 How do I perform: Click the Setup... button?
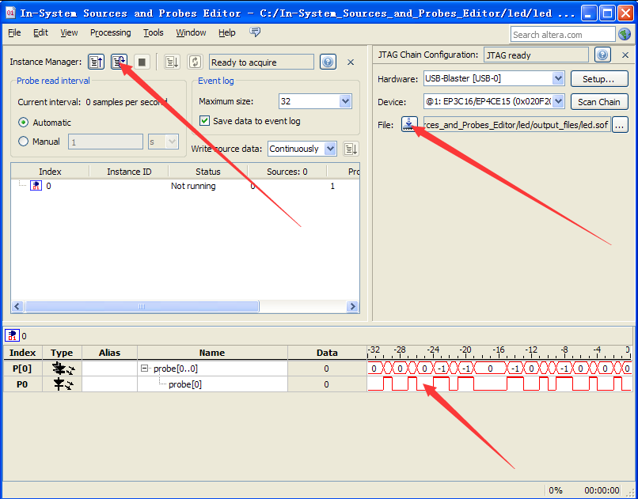tap(598, 79)
